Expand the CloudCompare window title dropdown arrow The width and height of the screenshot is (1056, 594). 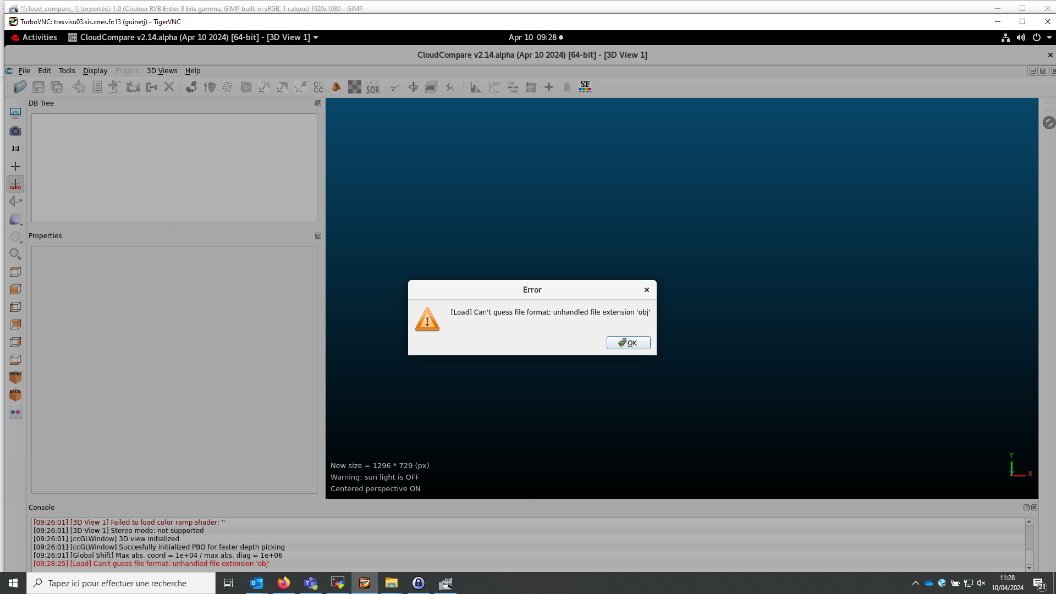click(316, 38)
